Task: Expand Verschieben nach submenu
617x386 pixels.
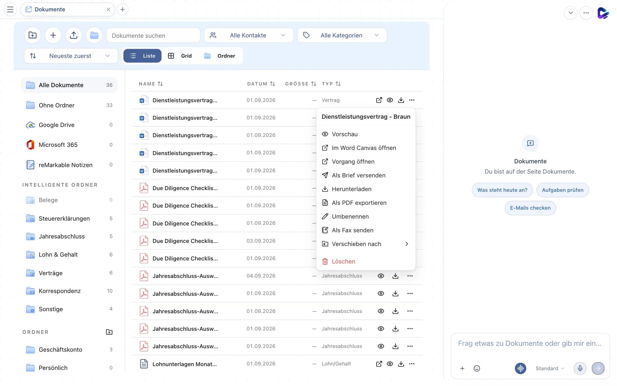Action: click(366, 244)
